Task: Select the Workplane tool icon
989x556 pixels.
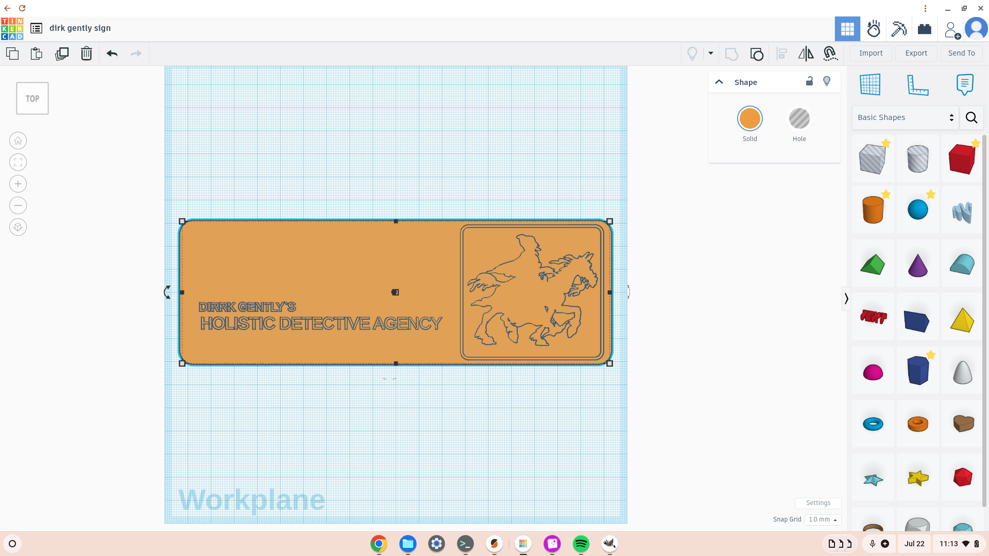Action: 870,84
